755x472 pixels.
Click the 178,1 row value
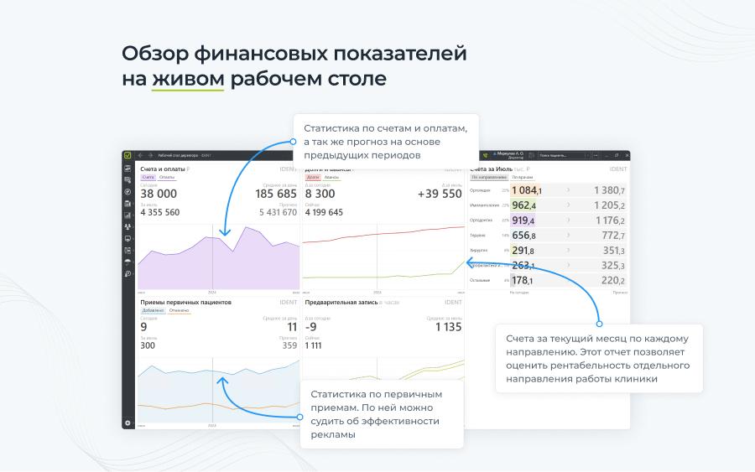point(522,281)
